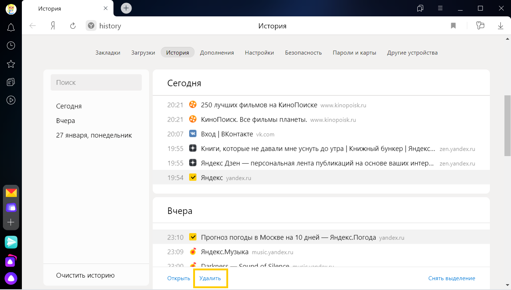Viewport: 511px width, 290px height.
Task: Open the Пароли и карты tab
Action: point(354,52)
